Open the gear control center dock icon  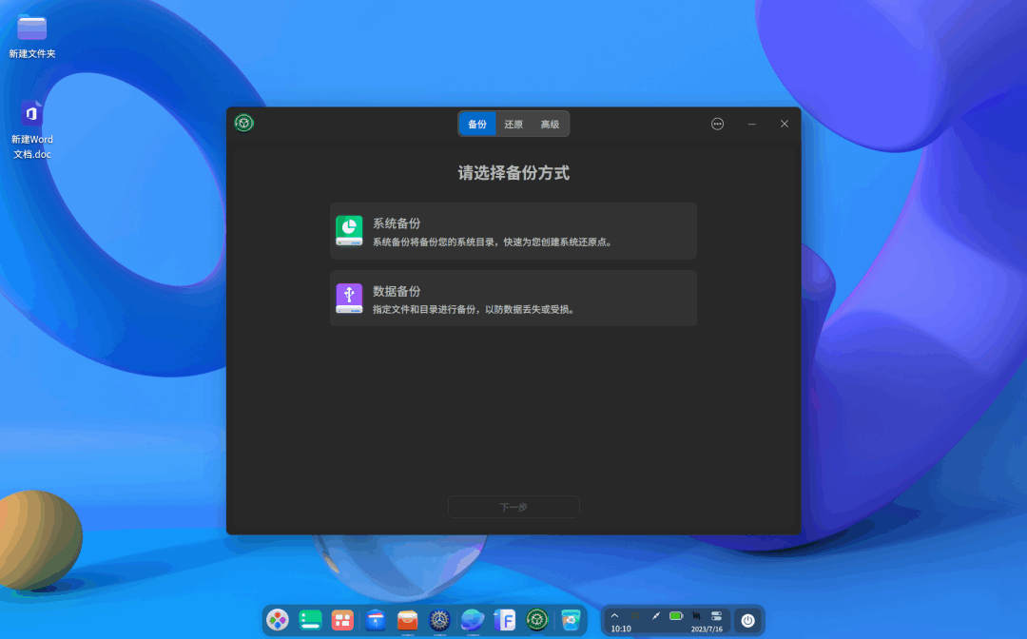439,620
